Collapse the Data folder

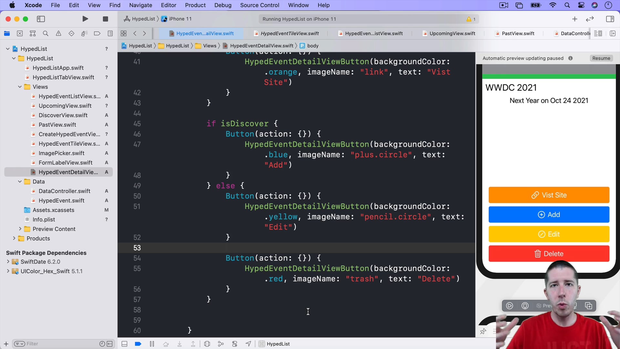click(x=20, y=182)
